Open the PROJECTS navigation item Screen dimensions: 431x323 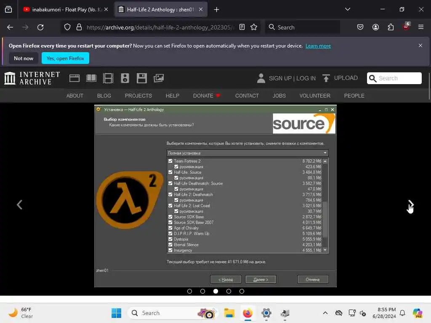[138, 95]
